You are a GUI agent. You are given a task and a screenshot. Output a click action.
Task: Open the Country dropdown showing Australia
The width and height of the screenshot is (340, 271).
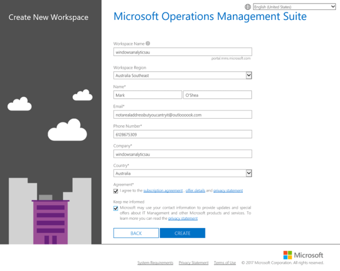pos(183,173)
